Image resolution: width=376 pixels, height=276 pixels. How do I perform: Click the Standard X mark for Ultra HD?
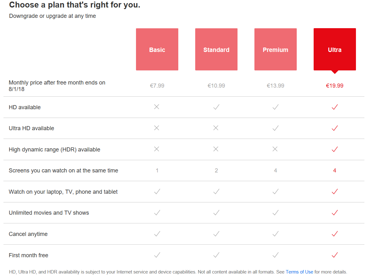click(x=216, y=128)
